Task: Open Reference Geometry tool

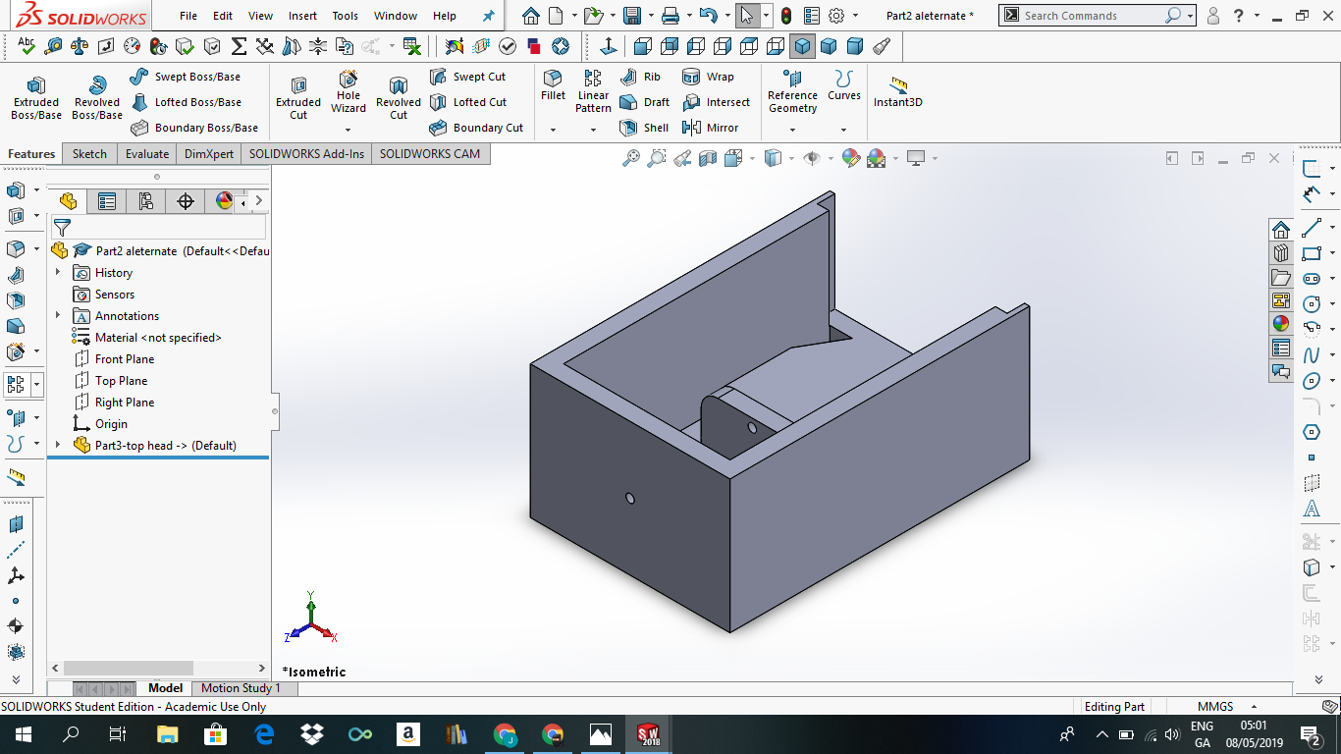Action: pyautogui.click(x=793, y=92)
